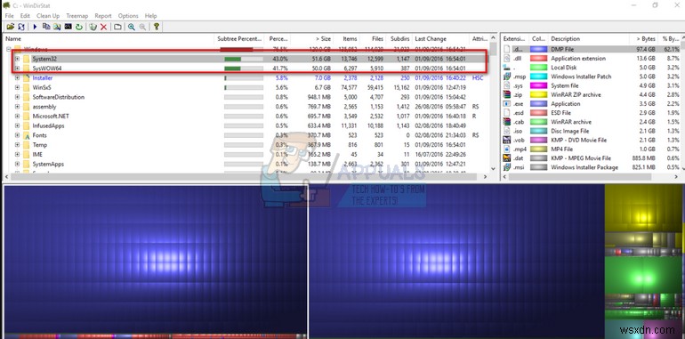Screen dimensions: 685x339
Task: Expand the SoftwareDistribution folder node
Action: pyautogui.click(x=17, y=97)
